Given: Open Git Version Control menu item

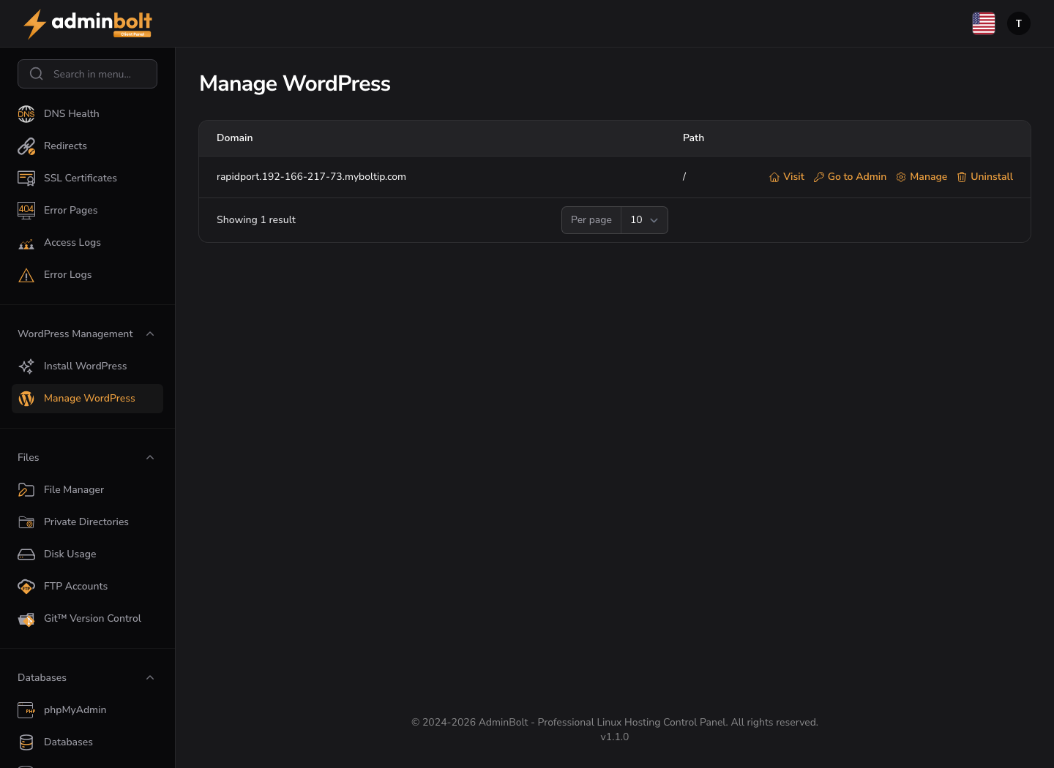Looking at the screenshot, I should [87, 618].
